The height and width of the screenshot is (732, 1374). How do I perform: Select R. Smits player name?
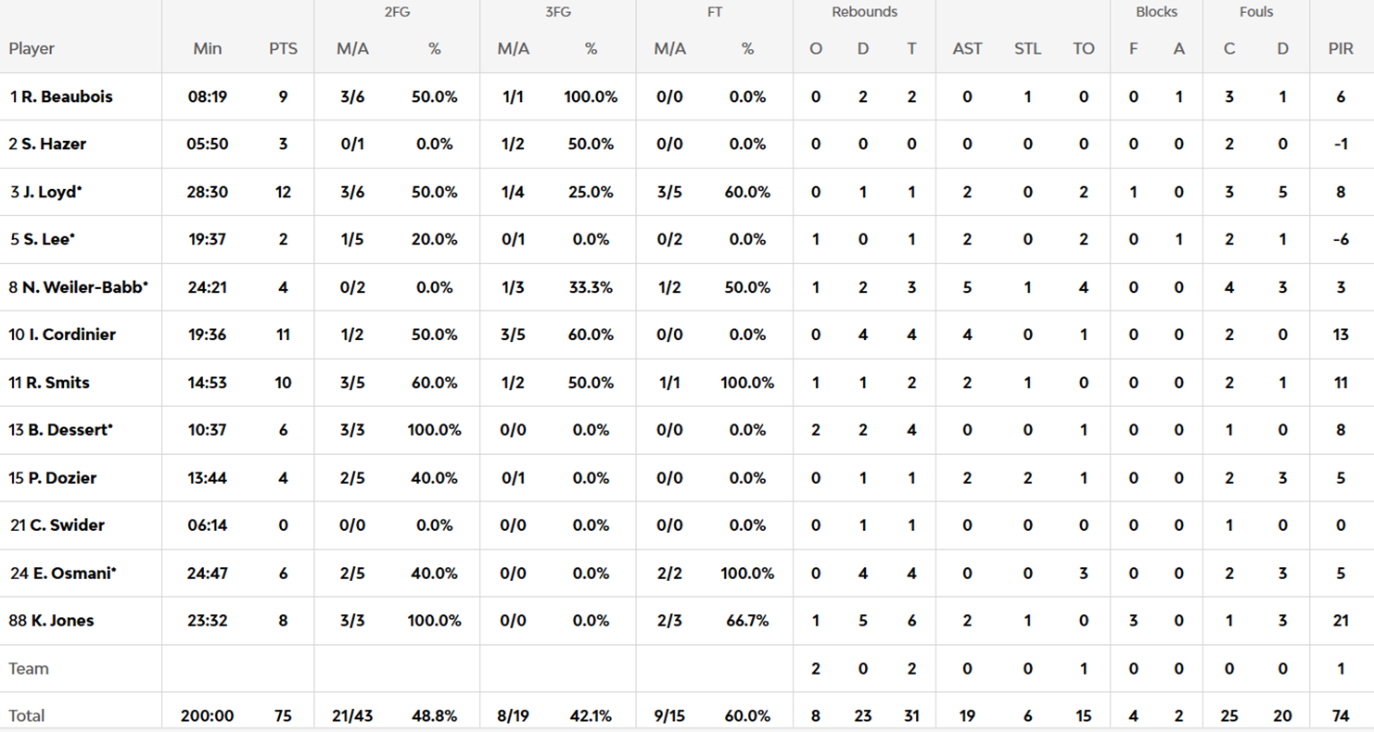pos(57,383)
